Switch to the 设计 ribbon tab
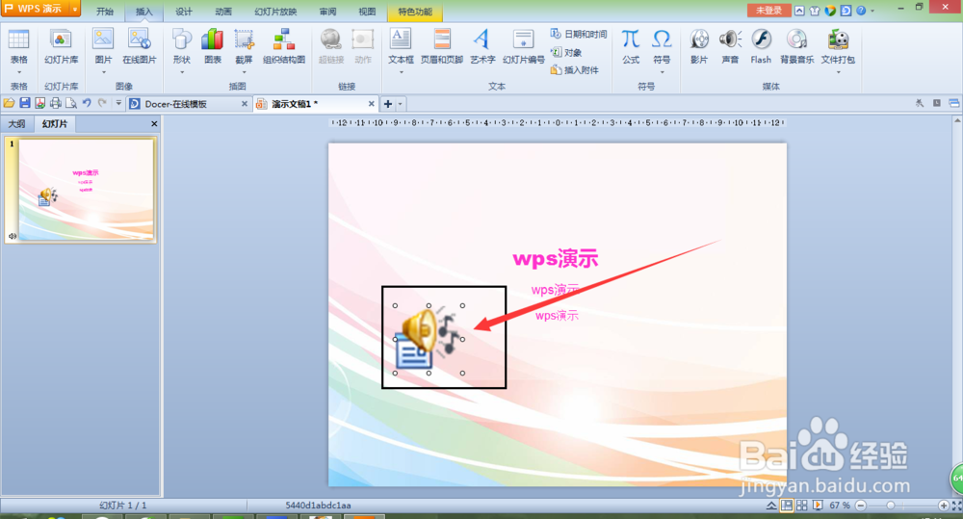Screen dimensions: 963x519 tap(184, 11)
